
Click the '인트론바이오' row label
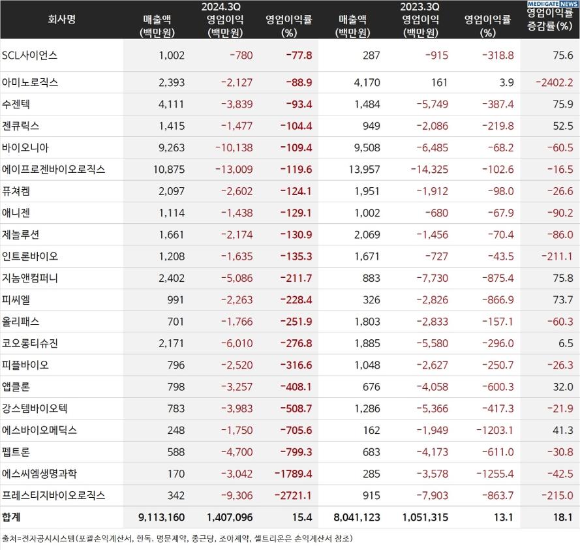coord(30,256)
